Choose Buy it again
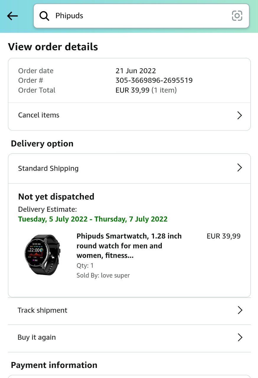 click(x=37, y=338)
